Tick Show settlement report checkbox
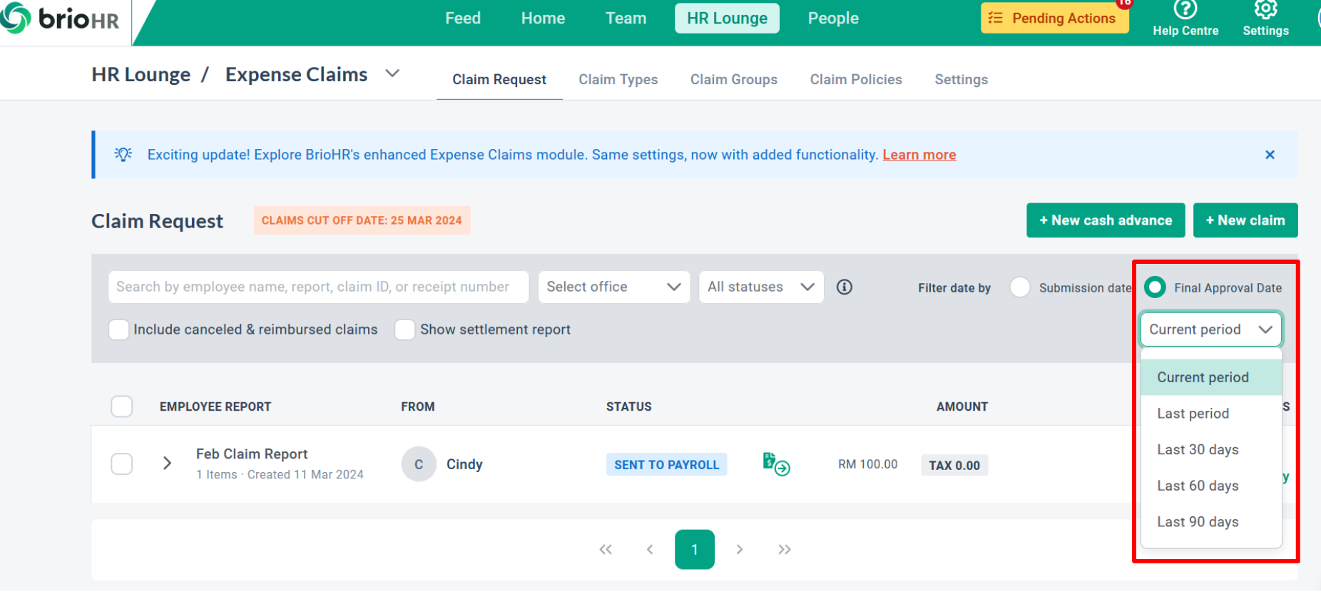The height and width of the screenshot is (594, 1321). point(405,329)
